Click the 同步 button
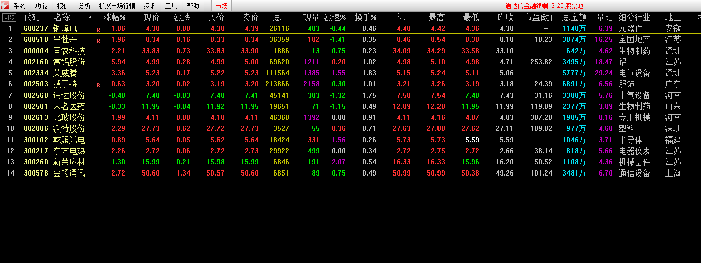701x263 pixels. click(x=9, y=18)
